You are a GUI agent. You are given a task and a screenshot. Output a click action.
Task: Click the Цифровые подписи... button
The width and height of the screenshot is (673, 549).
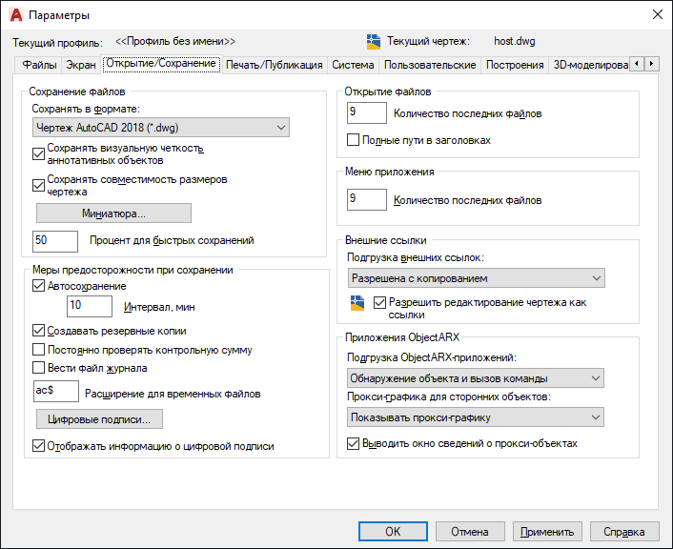99,418
